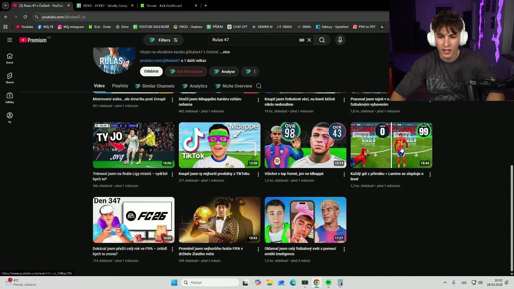Open options menu for 'Mistrovství světa' video
Image resolution: width=514 pixels, height=289 pixels.
[172, 100]
